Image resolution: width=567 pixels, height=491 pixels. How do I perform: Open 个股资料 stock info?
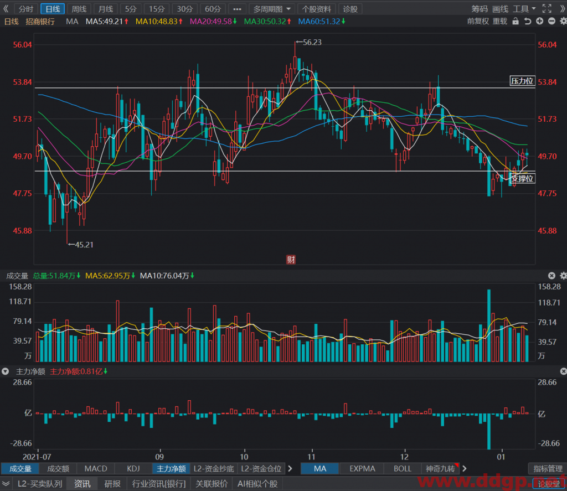(316, 9)
